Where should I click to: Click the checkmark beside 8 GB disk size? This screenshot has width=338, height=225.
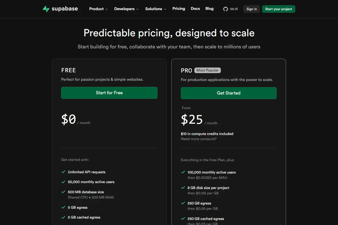[x=183, y=188]
